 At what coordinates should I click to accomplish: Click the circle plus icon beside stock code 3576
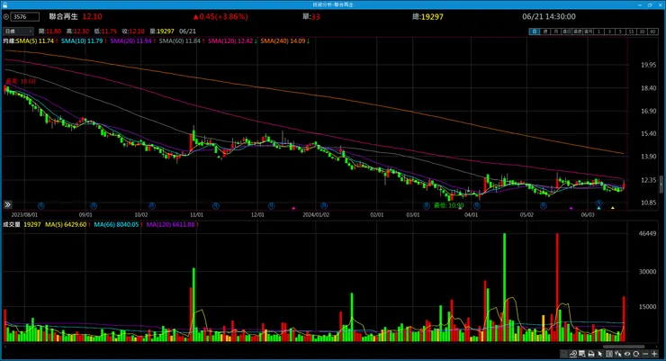tap(6, 17)
